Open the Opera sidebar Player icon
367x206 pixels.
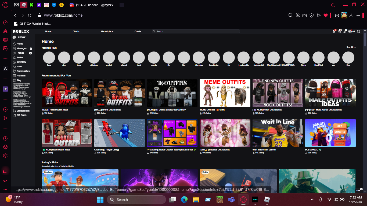pyautogui.click(x=5, y=109)
